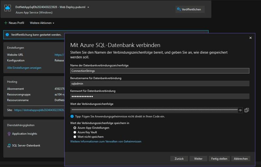
Task: Click the Azure App Service cloud icon
Action: coord(7,9)
